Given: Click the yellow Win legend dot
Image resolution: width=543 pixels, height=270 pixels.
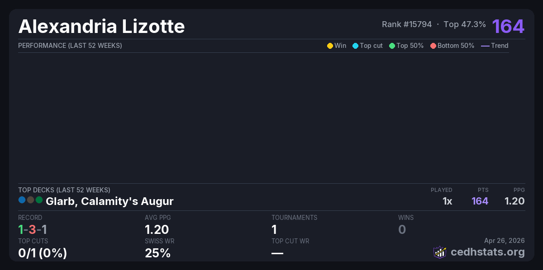Looking at the screenshot, I should tap(330, 46).
